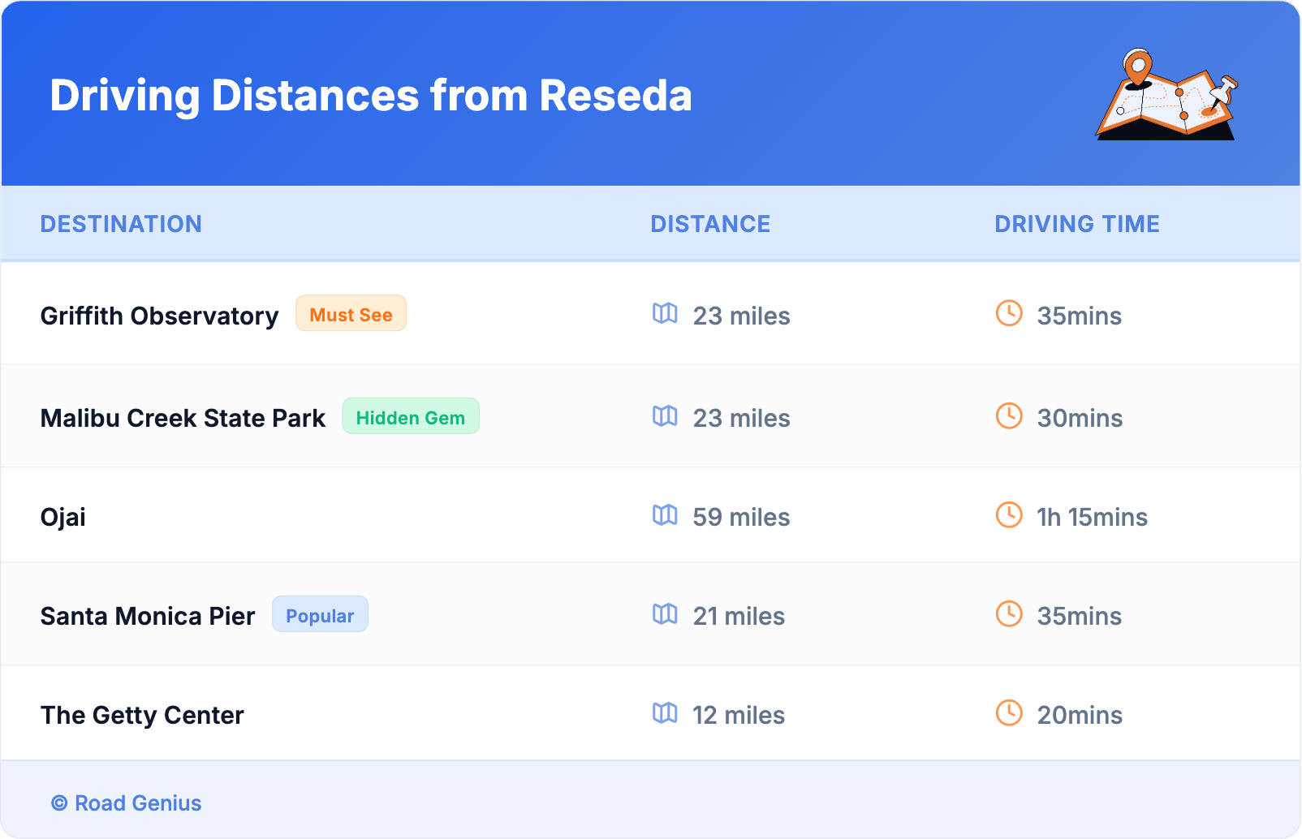This screenshot has width=1302, height=839.
Task: Click the map icon in the Griffith Observatory row
Action: point(665,314)
